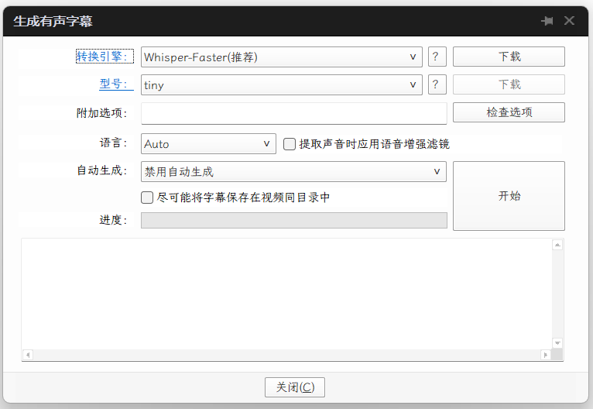Expand the 禁用自动生成 dropdown
Screen dimensions: 593x409
[x=293, y=172]
